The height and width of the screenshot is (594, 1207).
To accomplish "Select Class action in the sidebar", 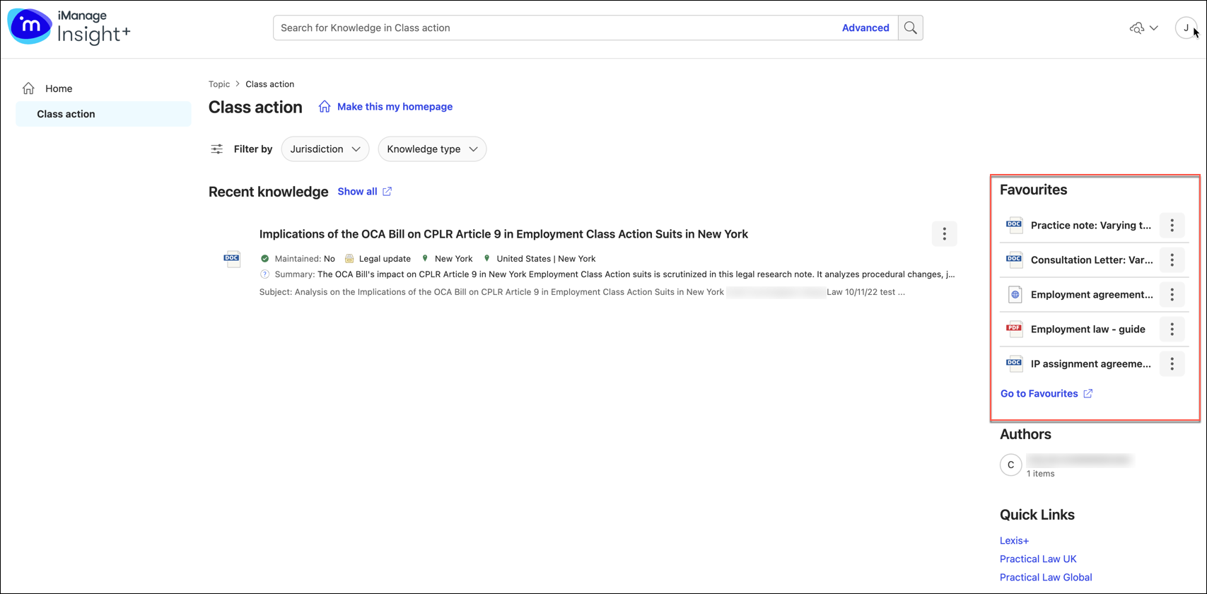I will pyautogui.click(x=103, y=114).
